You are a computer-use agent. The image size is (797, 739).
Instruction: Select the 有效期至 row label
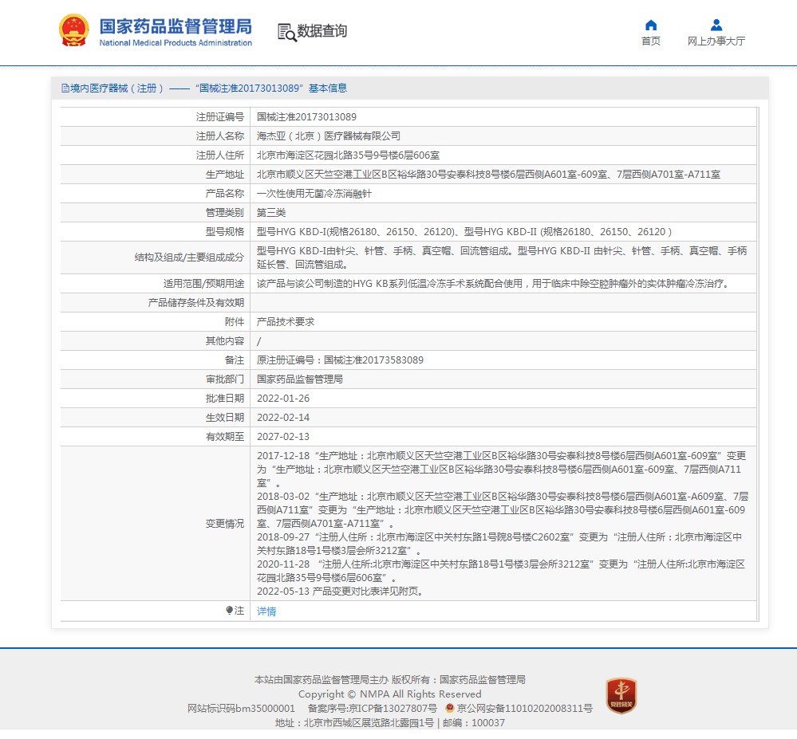(225, 437)
